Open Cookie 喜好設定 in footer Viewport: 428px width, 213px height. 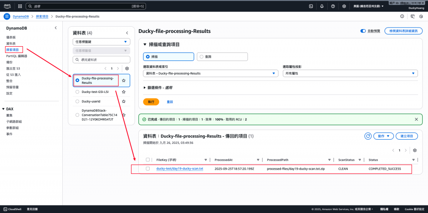[415, 209]
